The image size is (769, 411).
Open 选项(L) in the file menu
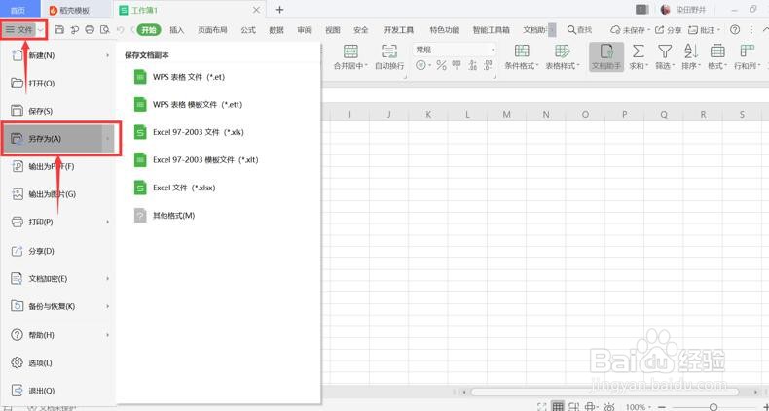pyautogui.click(x=57, y=363)
